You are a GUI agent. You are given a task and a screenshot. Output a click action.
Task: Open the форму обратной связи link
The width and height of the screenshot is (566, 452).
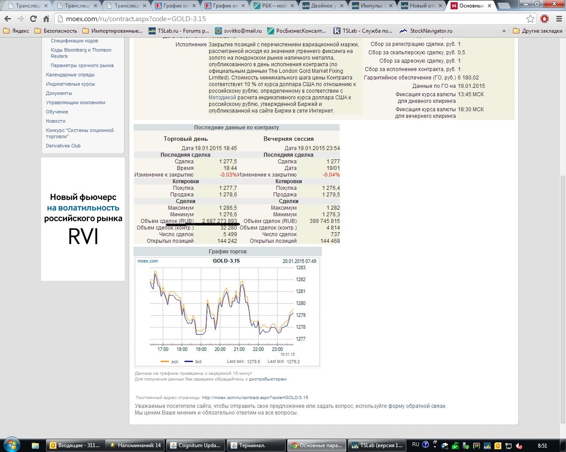tap(417, 406)
